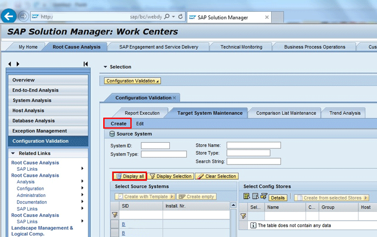This screenshot has width=377, height=237.
Task: Click the filter icon in Config Stores table
Action: (x=243, y=216)
